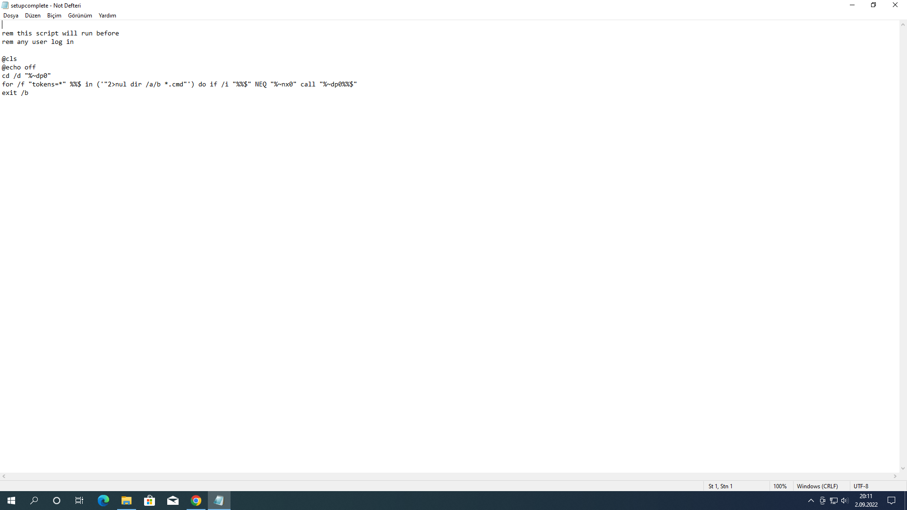Viewport: 907px width, 510px height.
Task: Click the Windows Start button
Action: (x=11, y=501)
